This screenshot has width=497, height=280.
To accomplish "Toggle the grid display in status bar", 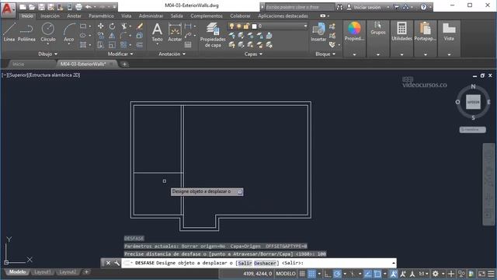I will pyautogui.click(x=302, y=274).
